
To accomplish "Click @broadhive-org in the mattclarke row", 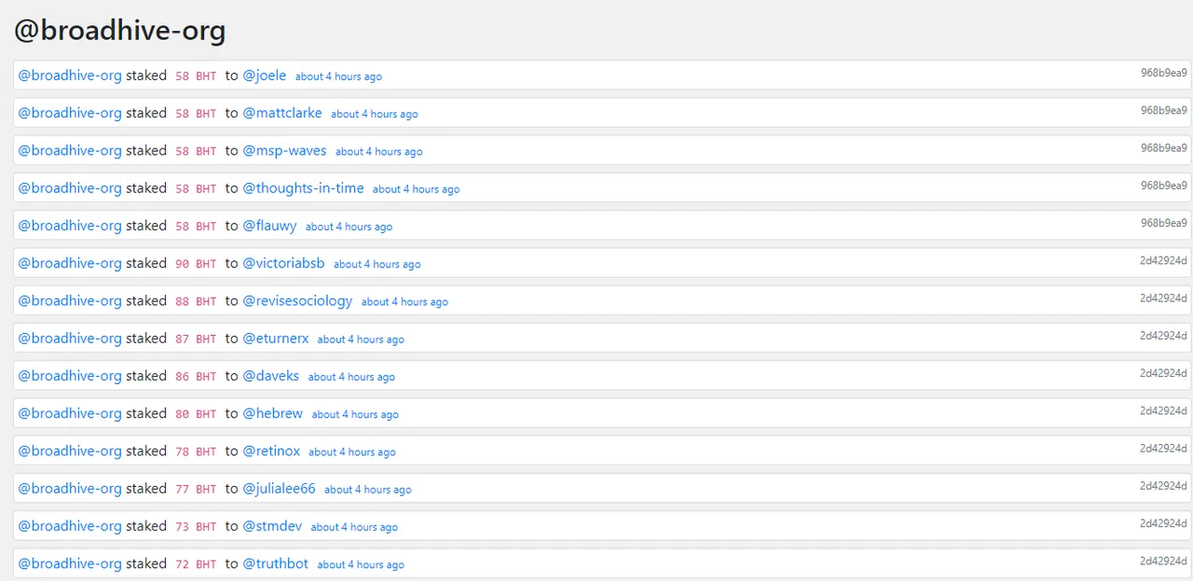I will coord(70,113).
